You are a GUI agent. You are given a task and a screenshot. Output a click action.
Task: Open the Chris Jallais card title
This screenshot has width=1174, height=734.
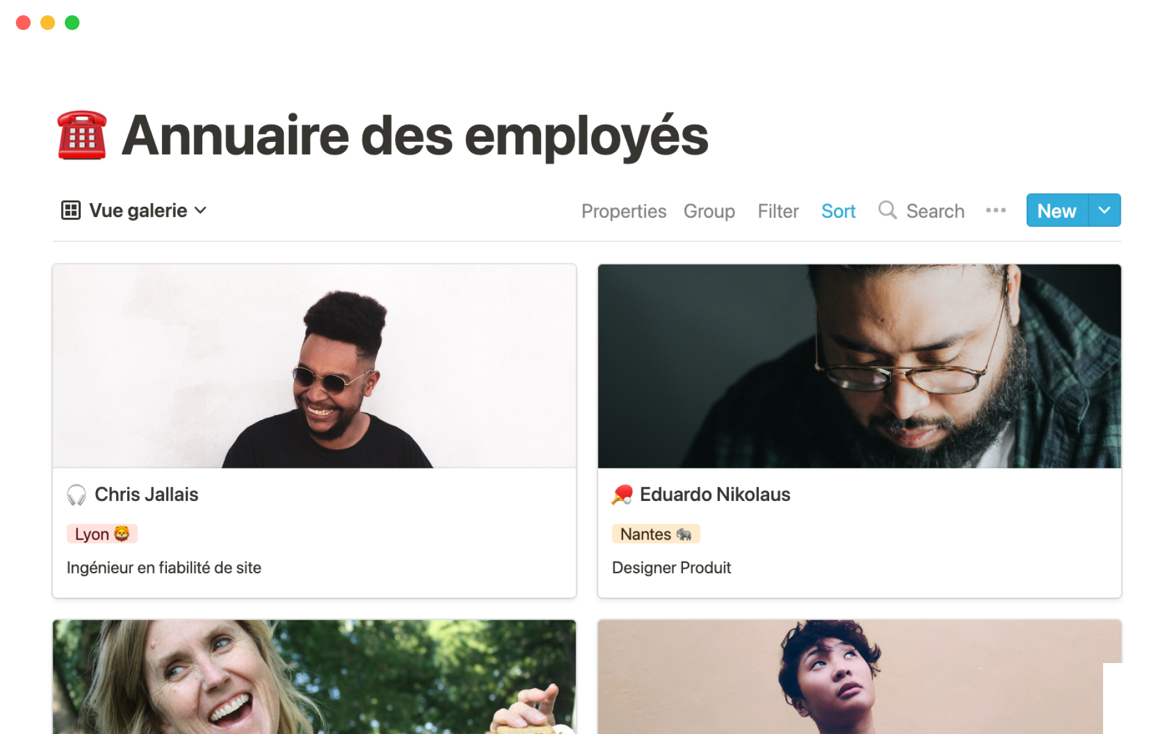(147, 494)
